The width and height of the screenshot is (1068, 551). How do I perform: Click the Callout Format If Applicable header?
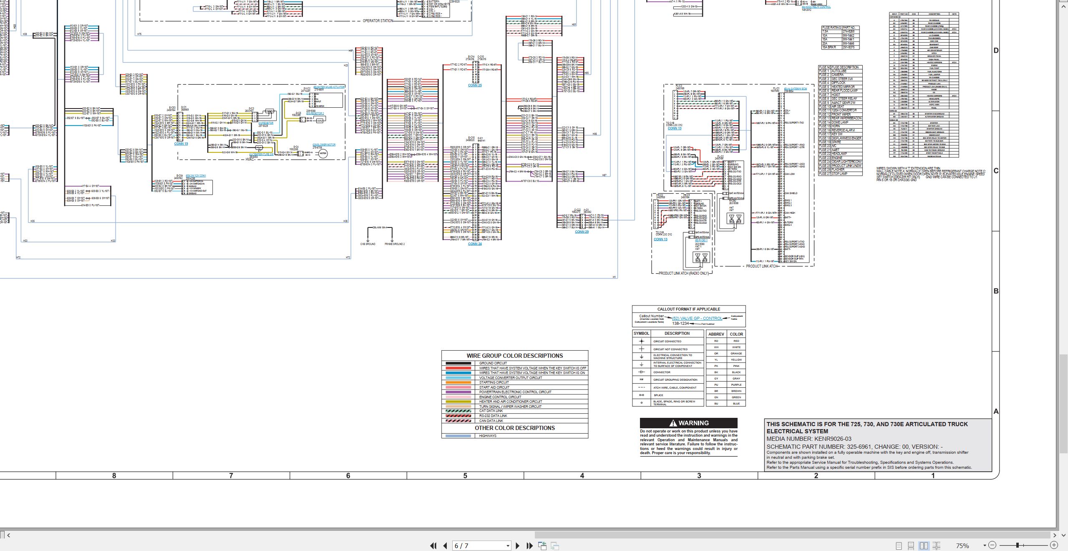[689, 309]
